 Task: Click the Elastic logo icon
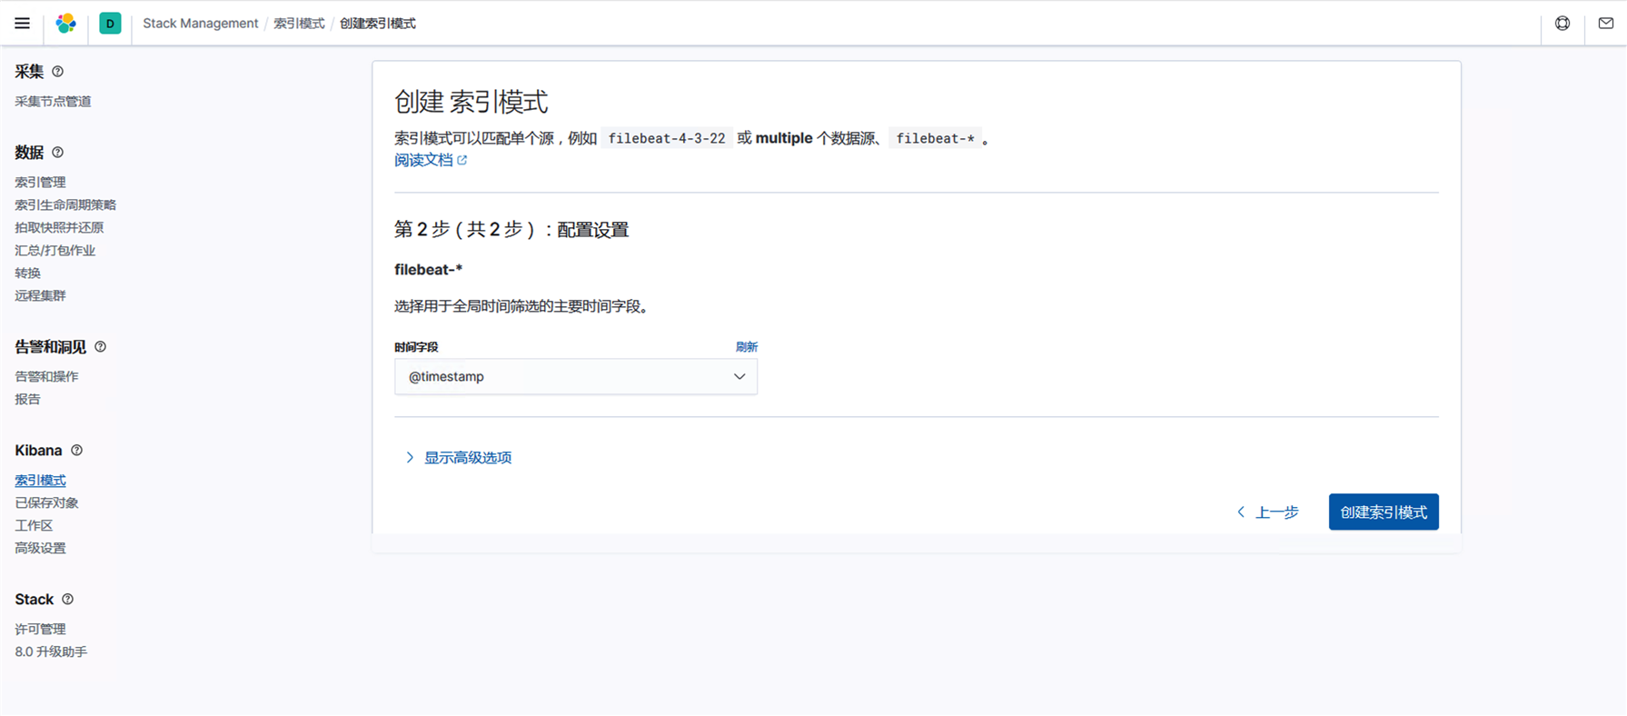click(65, 24)
